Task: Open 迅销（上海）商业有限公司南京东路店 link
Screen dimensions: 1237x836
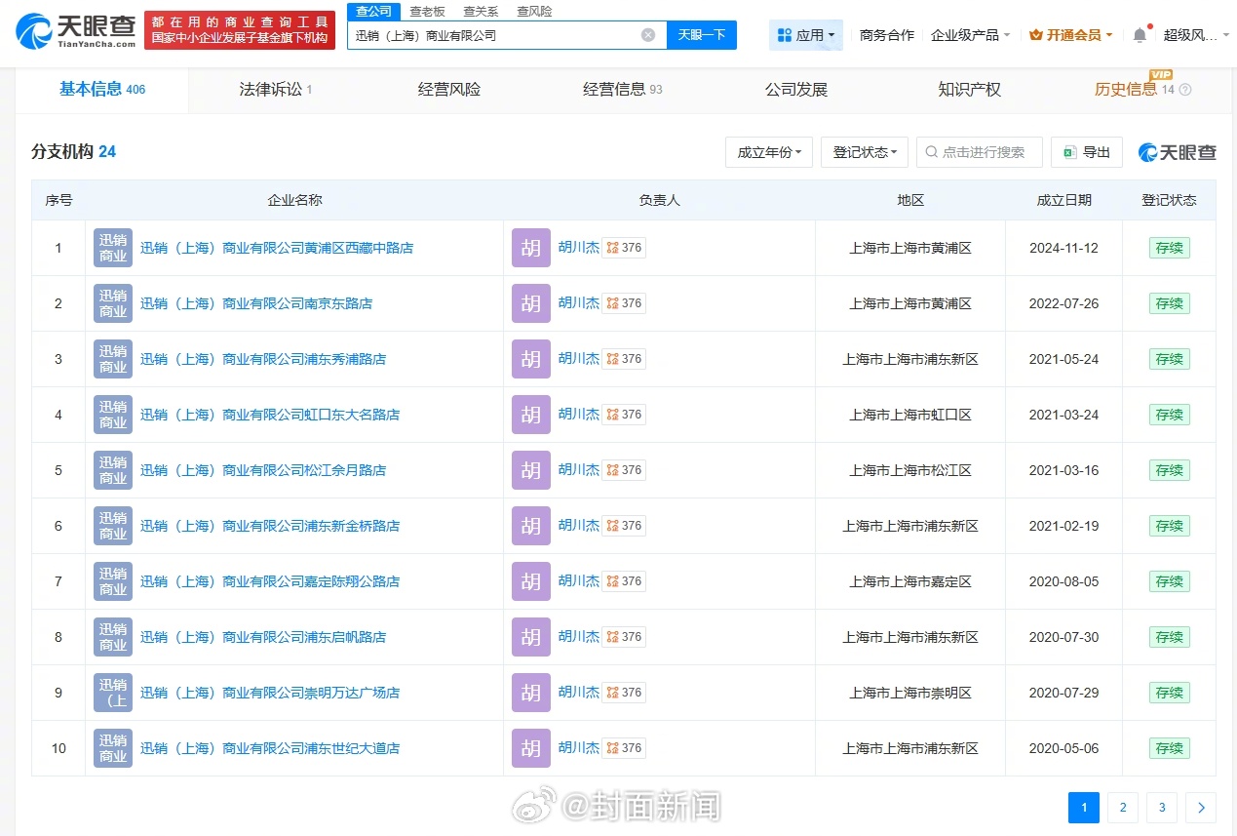Action: 256,303
